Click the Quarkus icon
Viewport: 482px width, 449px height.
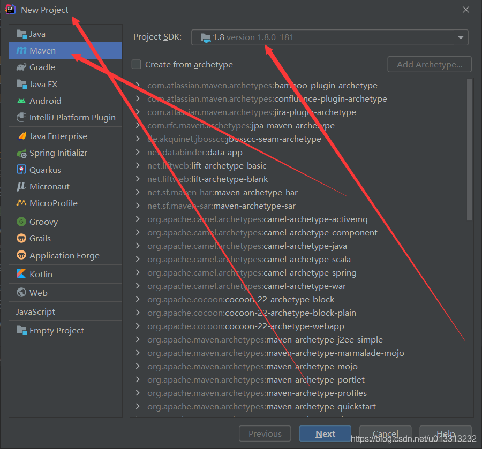pyautogui.click(x=21, y=170)
